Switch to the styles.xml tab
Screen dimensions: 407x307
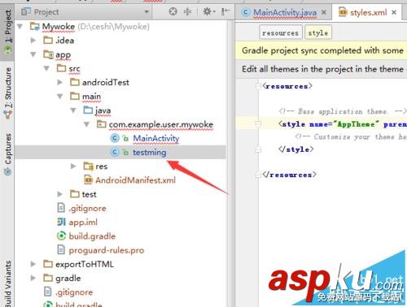368,12
